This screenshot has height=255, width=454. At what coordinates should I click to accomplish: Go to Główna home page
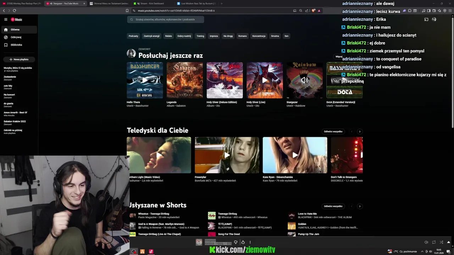coord(19,30)
